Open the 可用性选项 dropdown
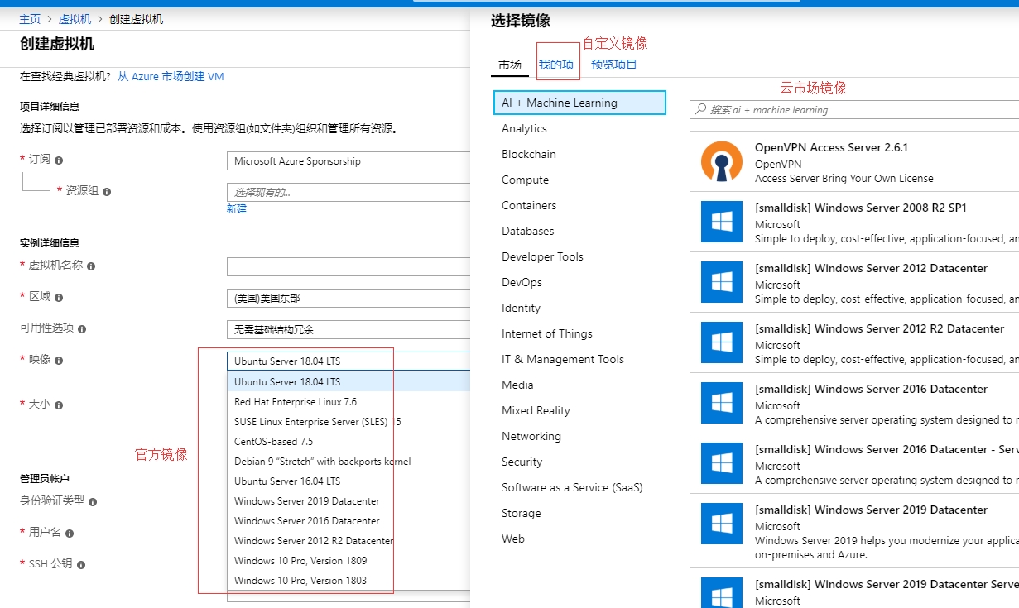Image resolution: width=1019 pixels, height=608 pixels. 348,329
